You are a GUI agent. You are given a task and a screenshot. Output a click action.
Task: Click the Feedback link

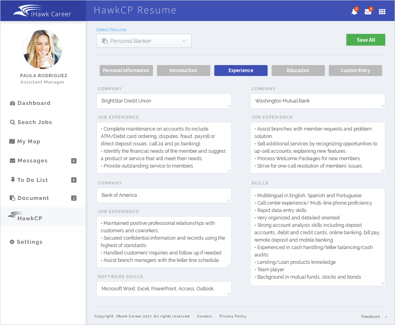tap(370, 316)
